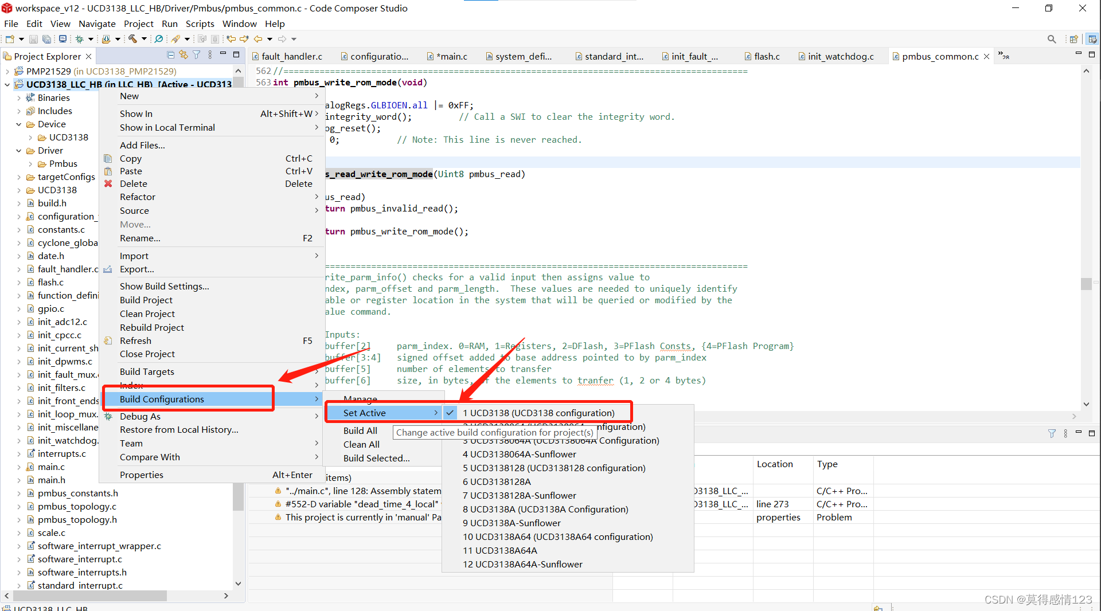Expand the Pmbus folder node
The height and width of the screenshot is (611, 1101).
[x=30, y=163]
